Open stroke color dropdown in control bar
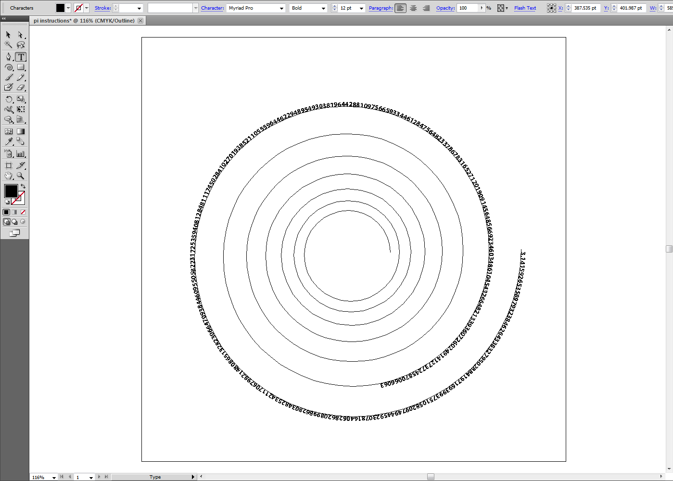The width and height of the screenshot is (673, 481). [x=87, y=8]
